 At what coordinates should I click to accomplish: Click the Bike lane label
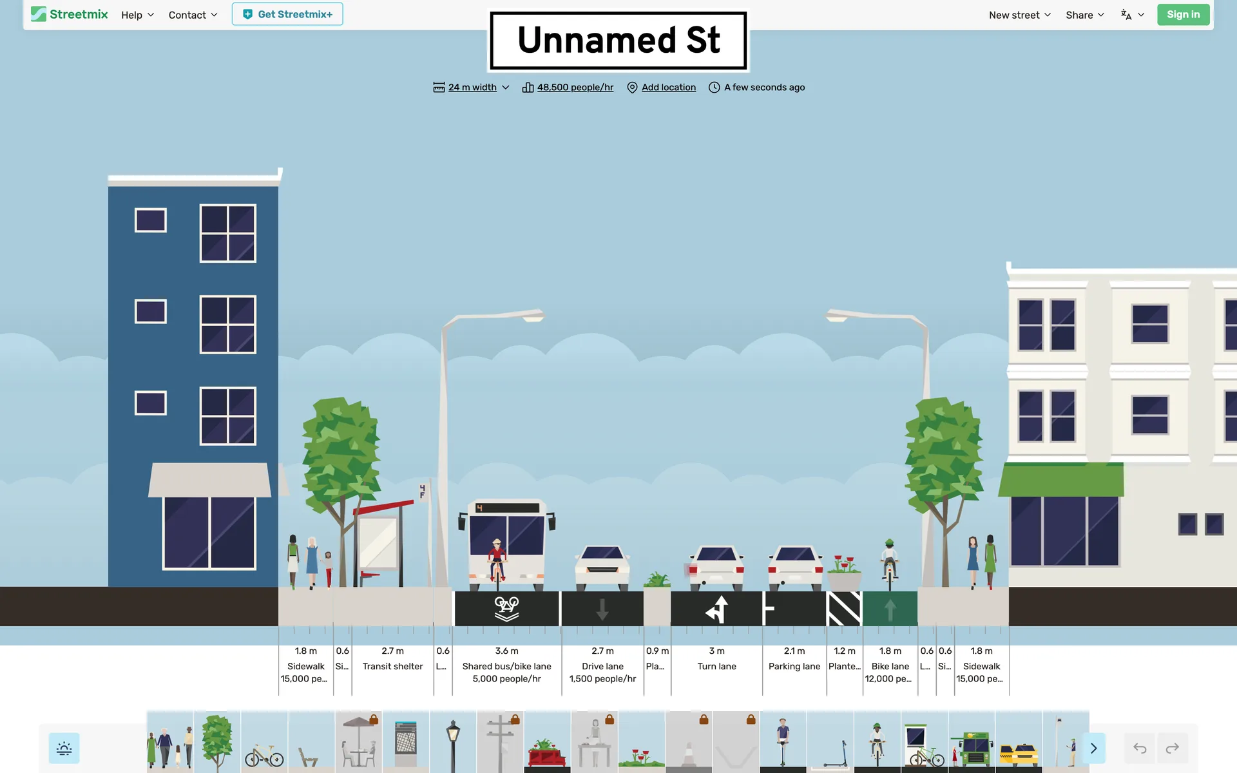pos(890,666)
